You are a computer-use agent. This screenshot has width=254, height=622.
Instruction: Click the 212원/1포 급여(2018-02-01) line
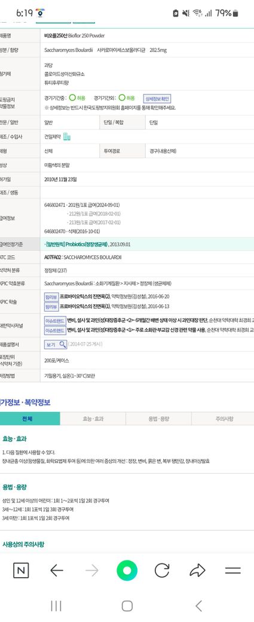click(94, 214)
